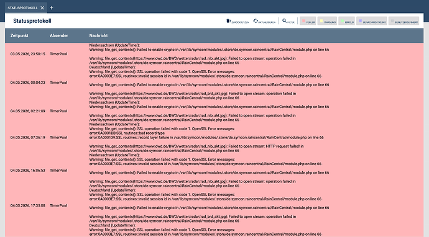
Task: Select timestamp 03.05.2026, 23:50:15
Action: 27,54
